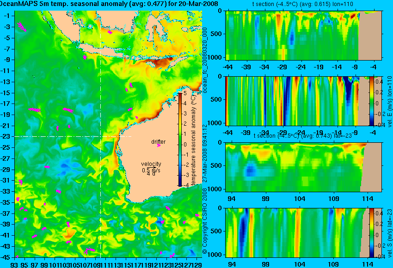This screenshot has height=268, width=393.
Task: Click the '114' tick under the lat=-23 velocity section
Action: 368,264
